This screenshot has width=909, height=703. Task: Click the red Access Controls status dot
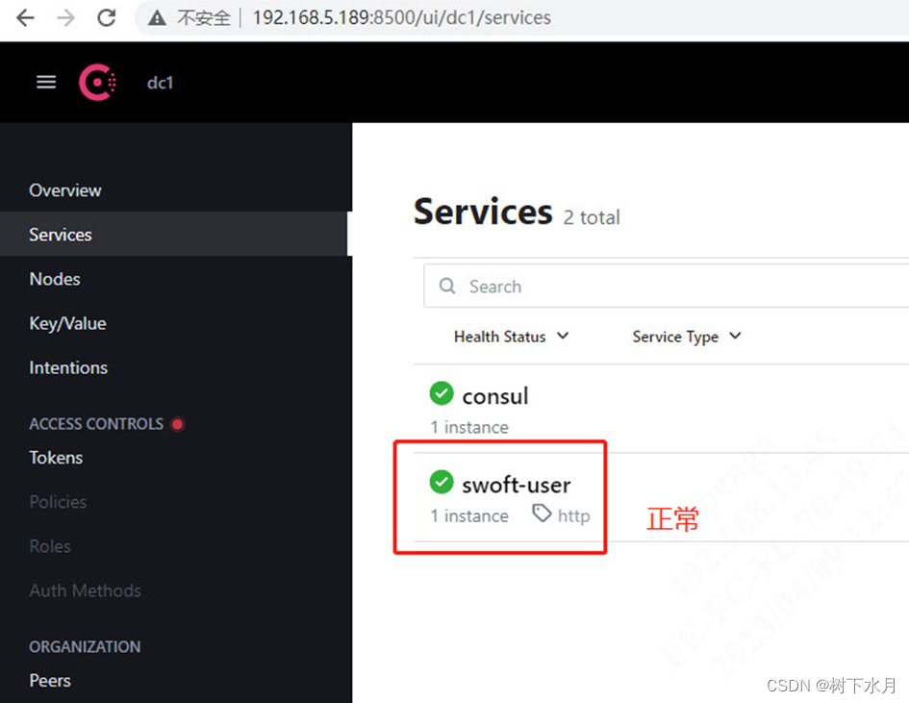pos(178,424)
